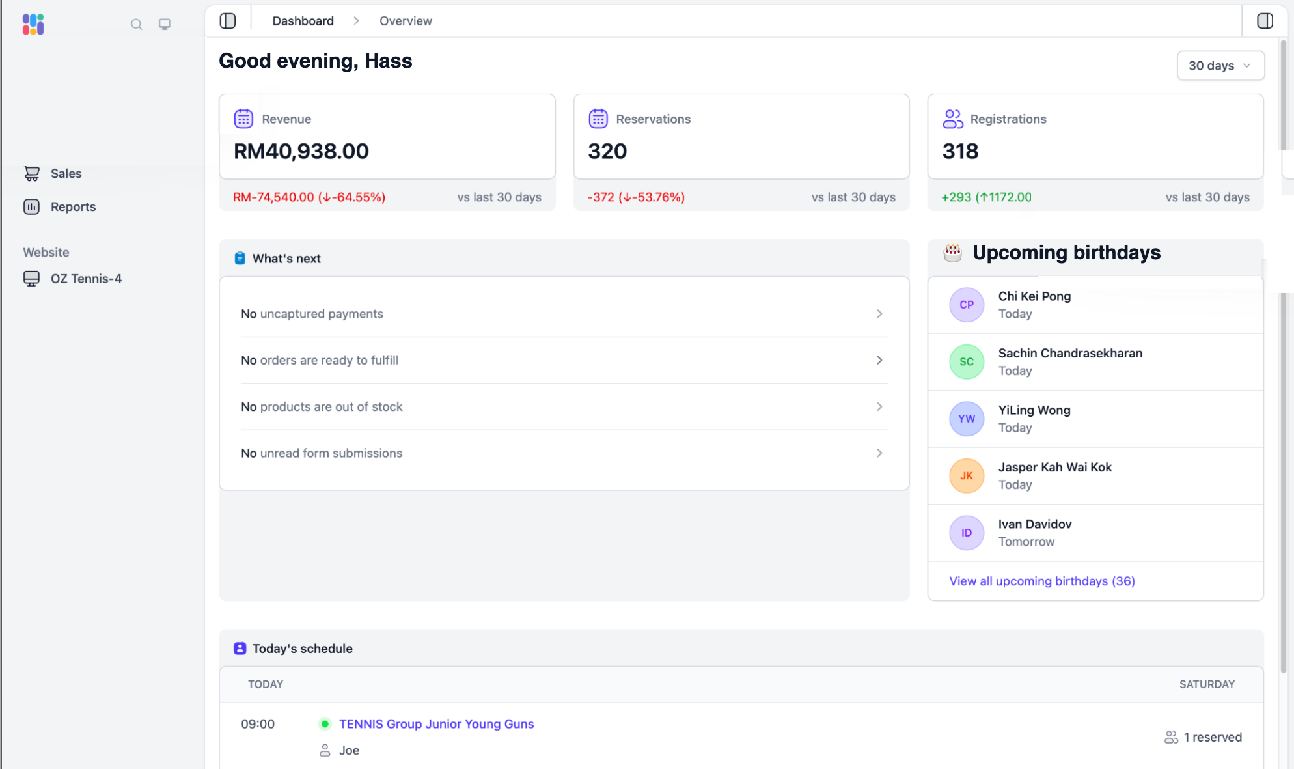Click the Website section label
The height and width of the screenshot is (769, 1294).
coord(46,252)
